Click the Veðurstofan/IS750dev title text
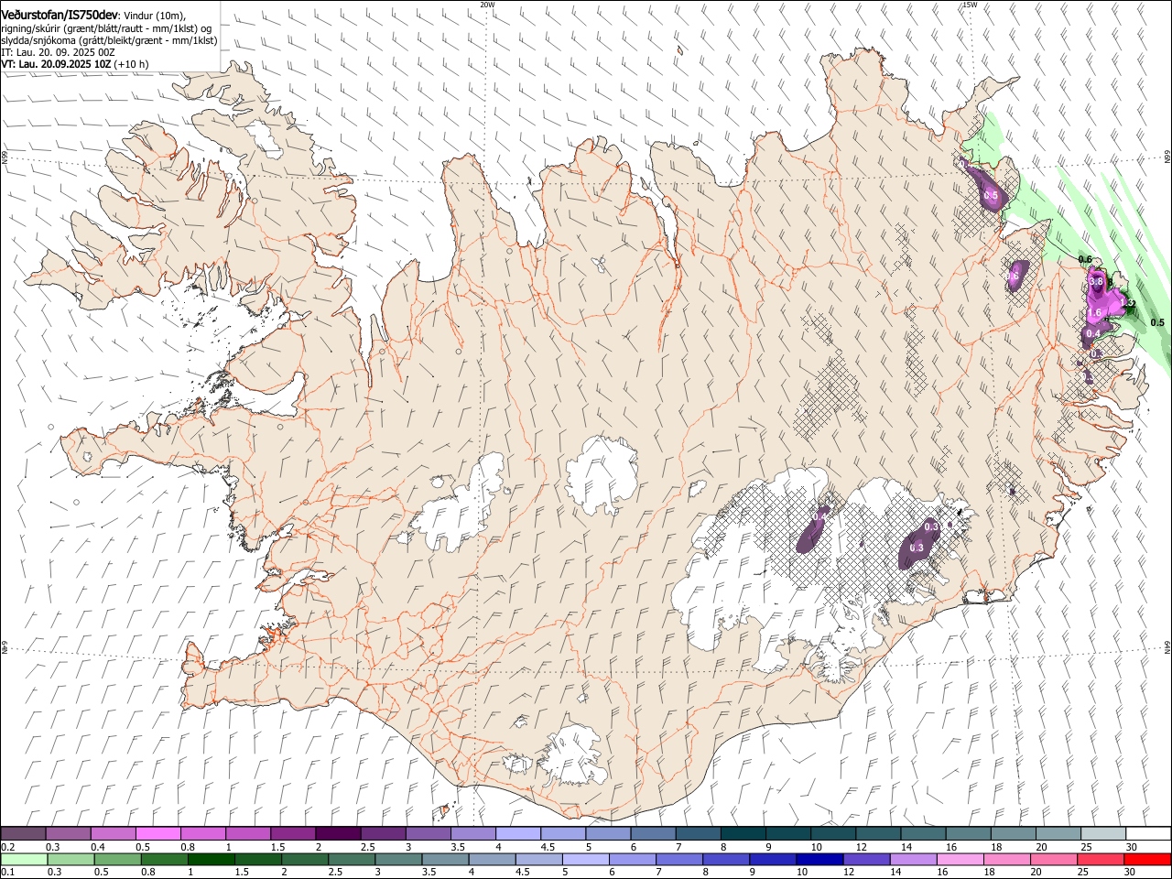 click(60, 16)
